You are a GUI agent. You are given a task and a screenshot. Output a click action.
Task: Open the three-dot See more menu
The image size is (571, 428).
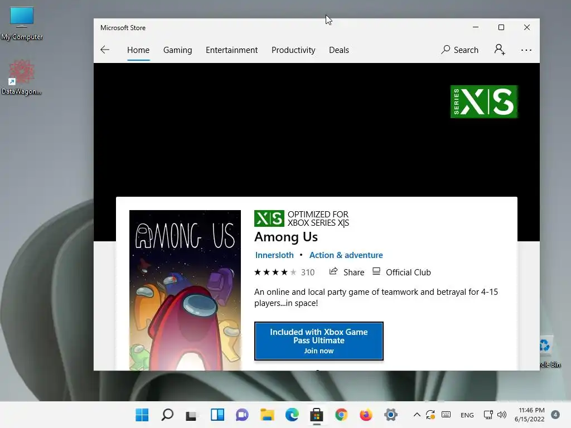point(526,50)
